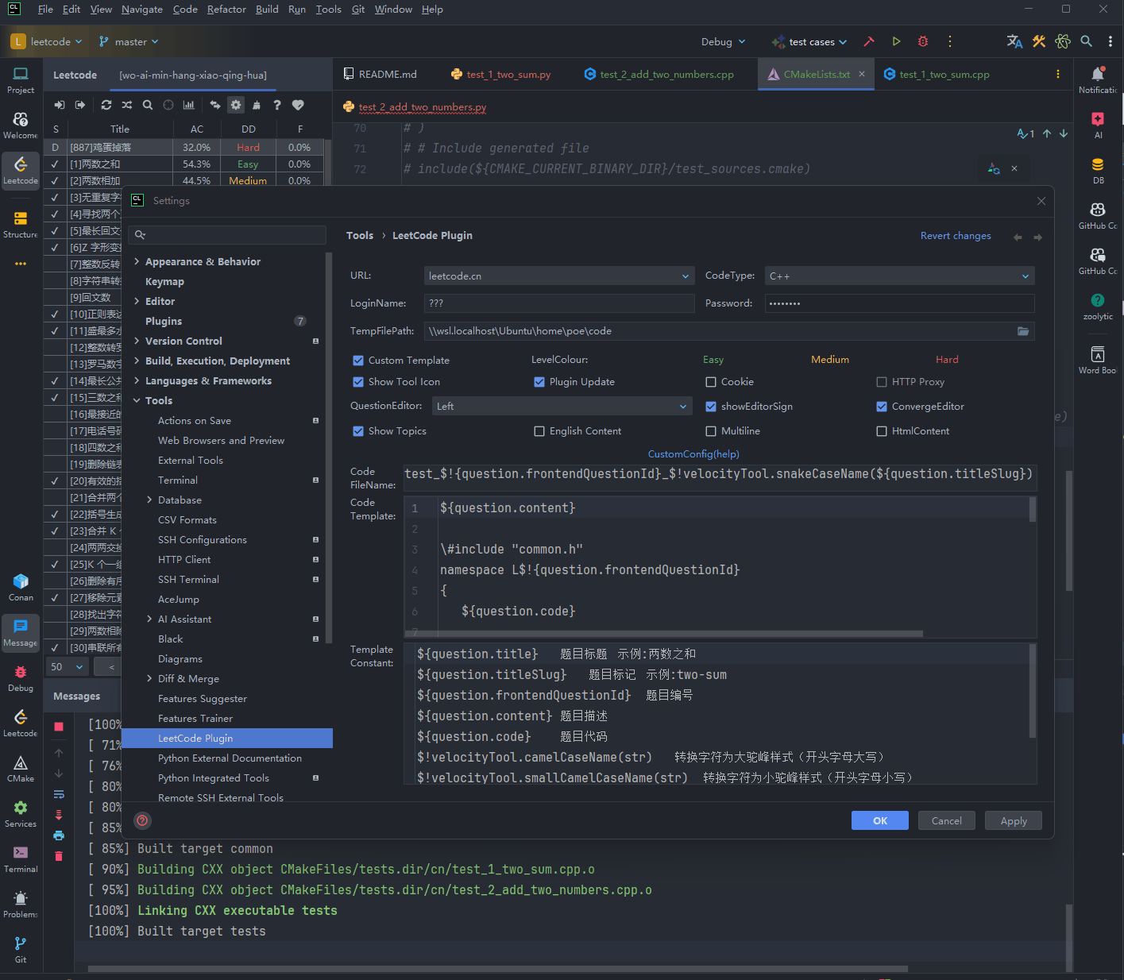Open the master branch dropdown
The width and height of the screenshot is (1124, 980).
[129, 42]
